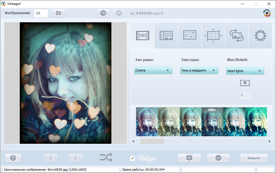Click the blur value field showing 2
Image resolution: width=276 pixels, height=173 pixels.
click(x=245, y=95)
